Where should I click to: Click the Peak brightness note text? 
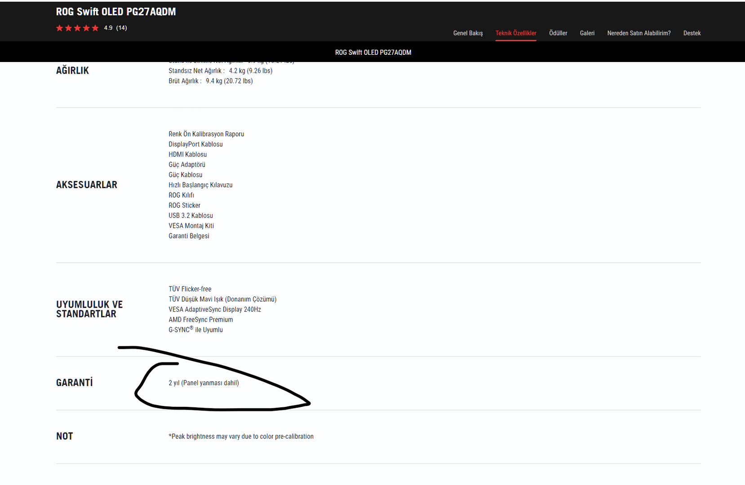(241, 436)
